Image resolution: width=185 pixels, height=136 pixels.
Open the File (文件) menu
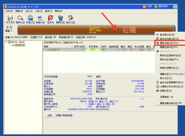pyautogui.click(x=9, y=11)
